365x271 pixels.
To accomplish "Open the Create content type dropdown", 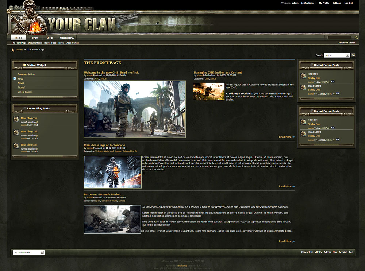I will (x=337, y=55).
